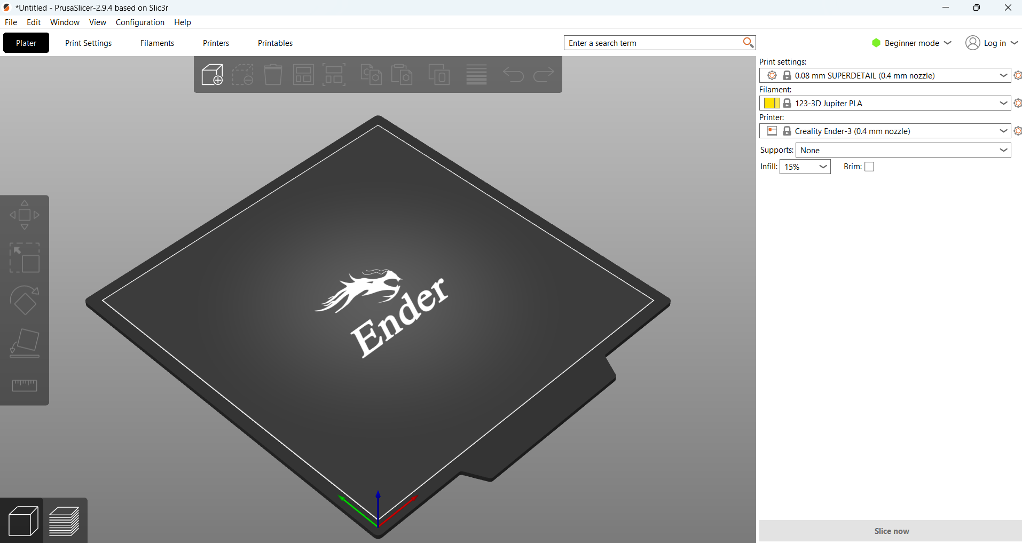
Task: Click the Delete all trash icon
Action: 273,75
